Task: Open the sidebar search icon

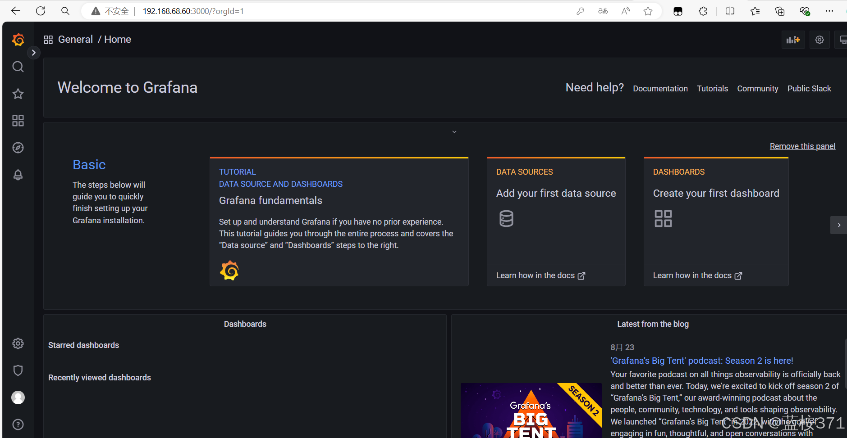Action: point(18,67)
